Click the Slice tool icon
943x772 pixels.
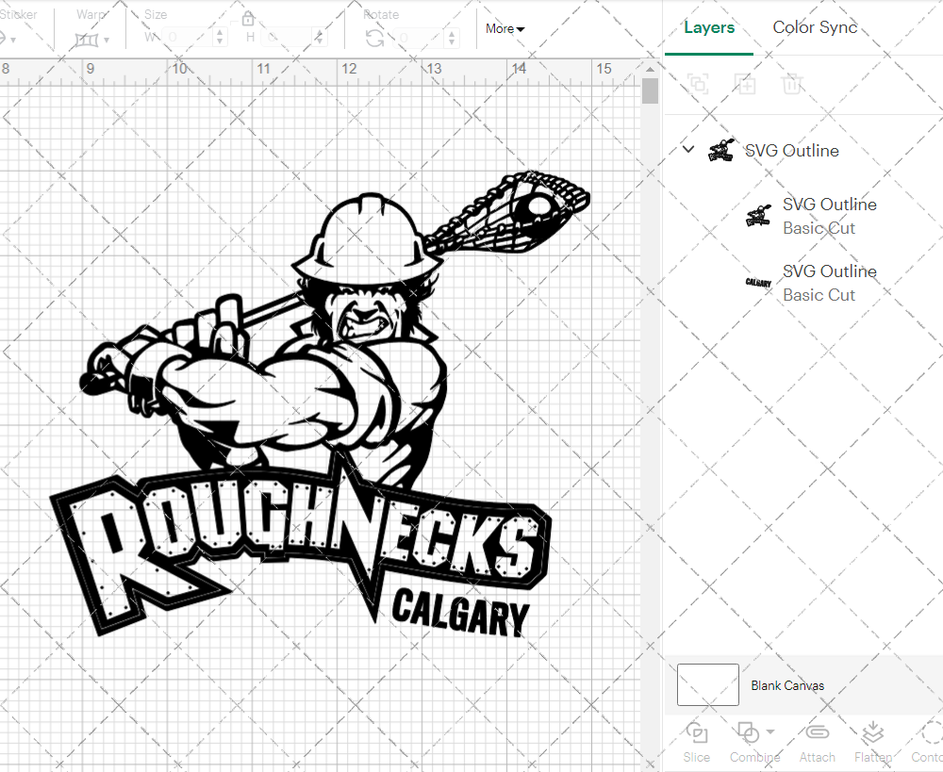pos(696,732)
